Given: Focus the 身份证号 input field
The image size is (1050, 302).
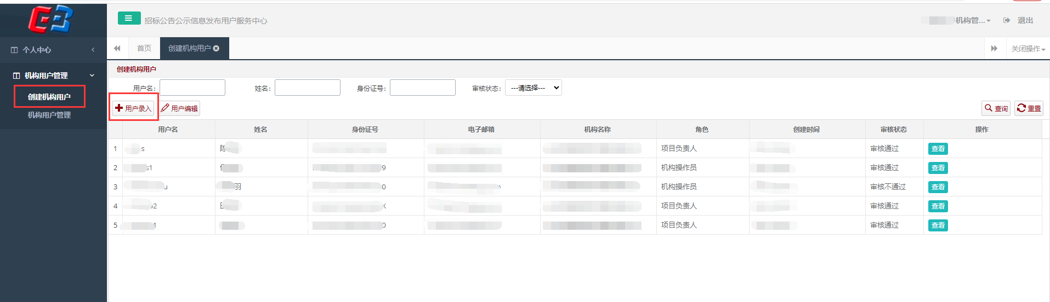Looking at the screenshot, I should click(x=423, y=88).
